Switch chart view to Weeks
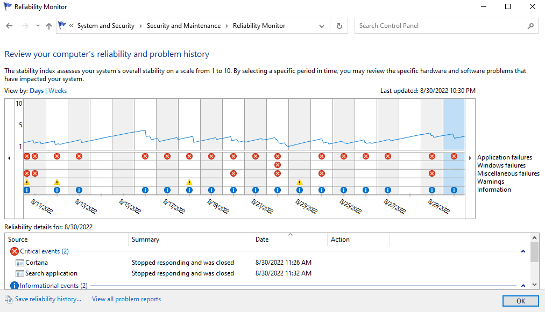Viewport: 545px width, 312px height. click(58, 91)
